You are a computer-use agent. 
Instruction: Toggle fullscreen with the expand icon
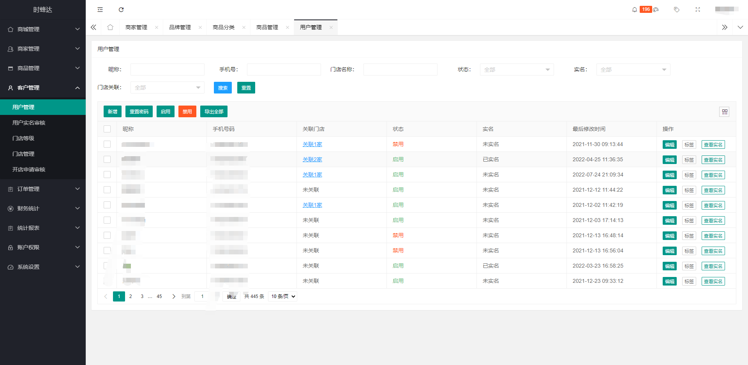coord(698,9)
